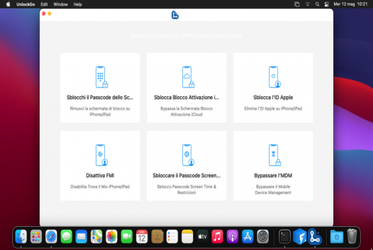Click 'Elimina l'ID Apple su iPhone/iPad' text

click(273, 109)
